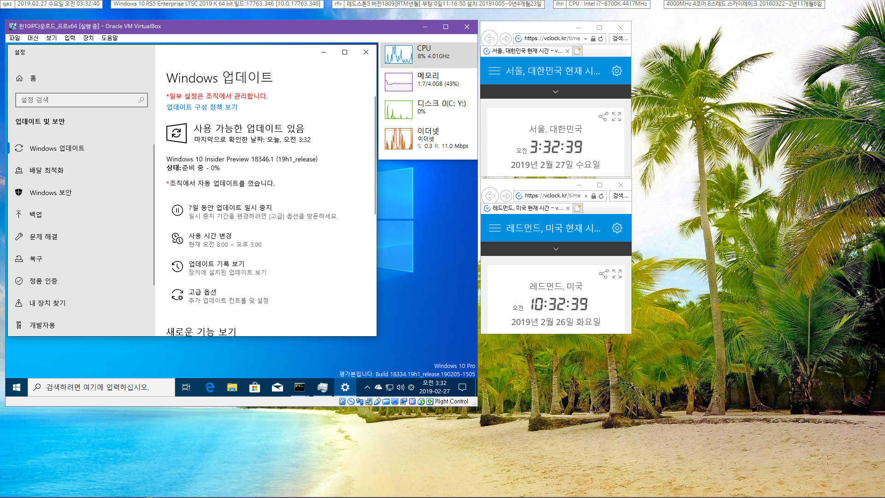This screenshot has width=885, height=498.
Task: Open address dropdown in Redmond browser
Action: [586, 196]
